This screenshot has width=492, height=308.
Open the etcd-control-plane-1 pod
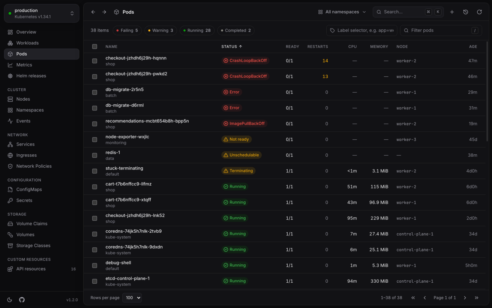pos(127,279)
